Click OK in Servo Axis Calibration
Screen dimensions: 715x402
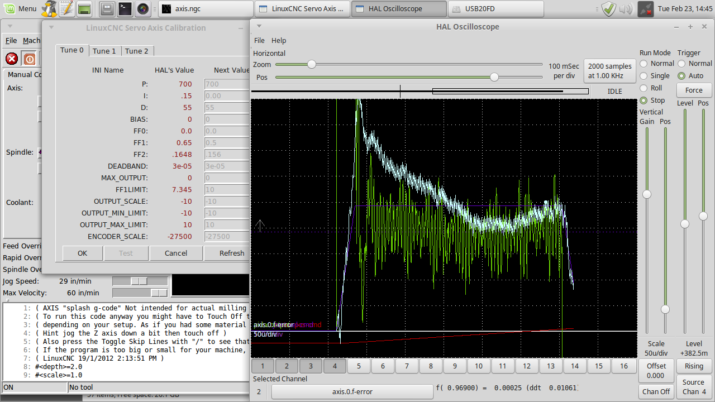click(x=83, y=253)
